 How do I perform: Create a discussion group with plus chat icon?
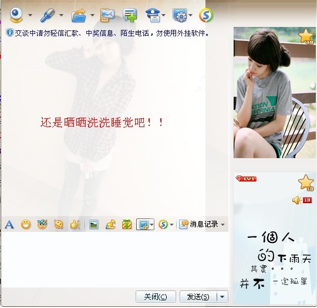130,15
